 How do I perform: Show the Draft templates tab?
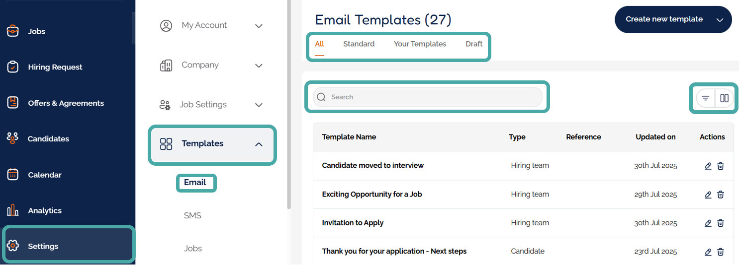pyautogui.click(x=474, y=44)
